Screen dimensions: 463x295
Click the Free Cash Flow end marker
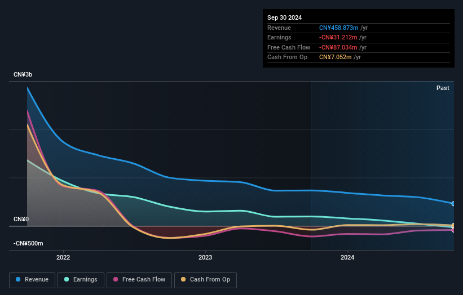[453, 230]
